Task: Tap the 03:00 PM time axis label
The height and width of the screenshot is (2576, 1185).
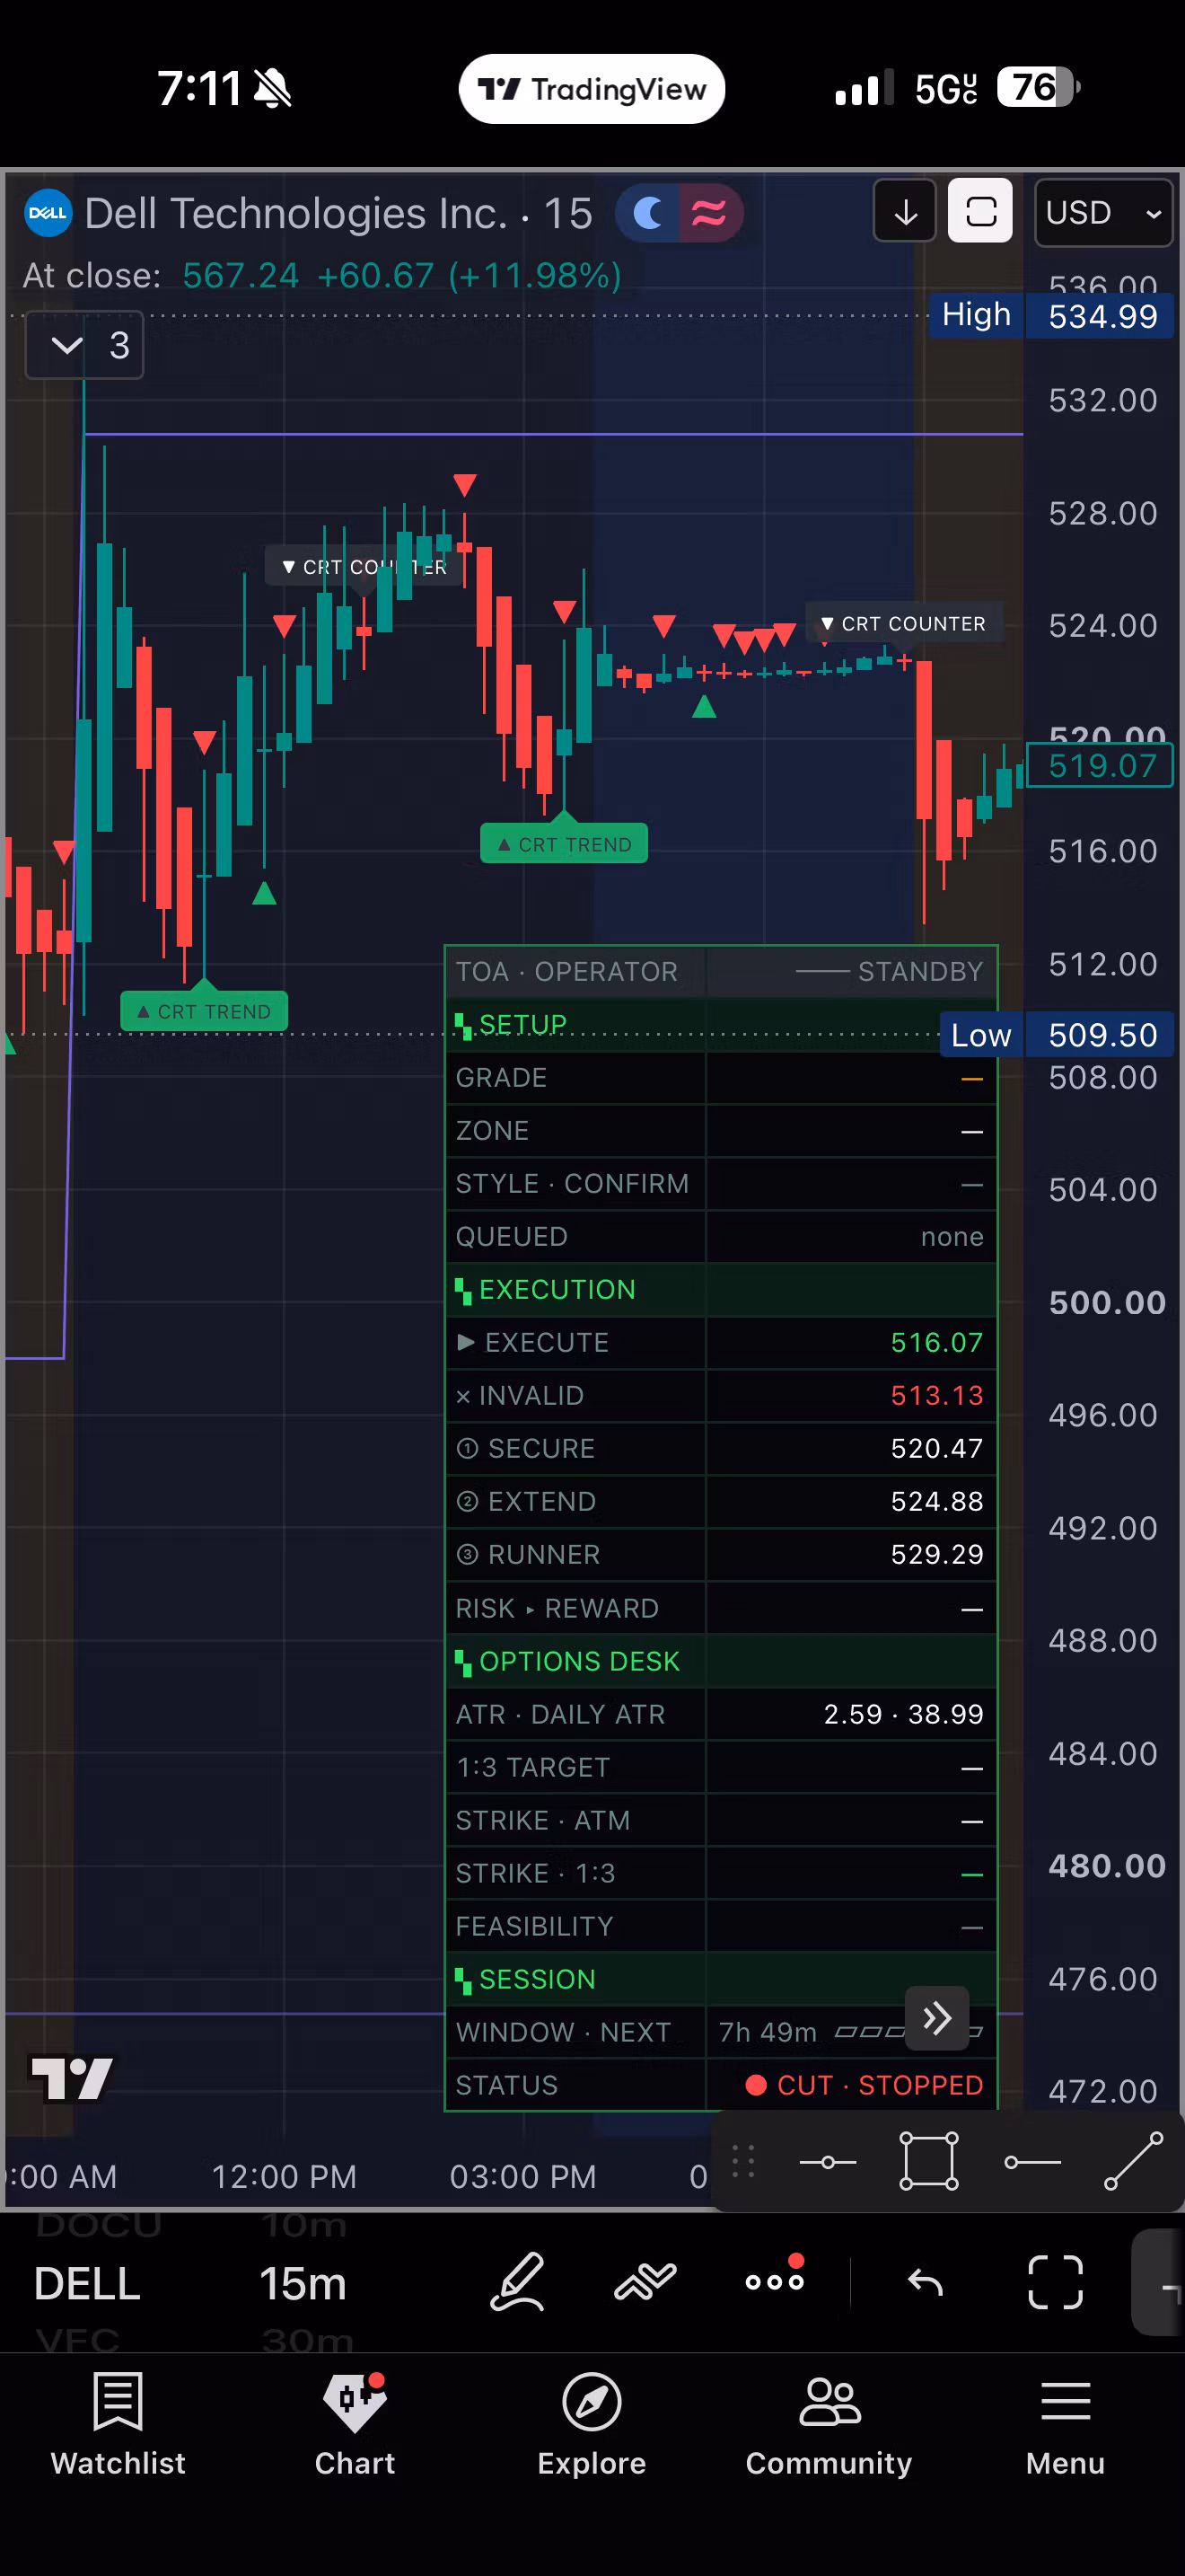Action: coord(522,2176)
